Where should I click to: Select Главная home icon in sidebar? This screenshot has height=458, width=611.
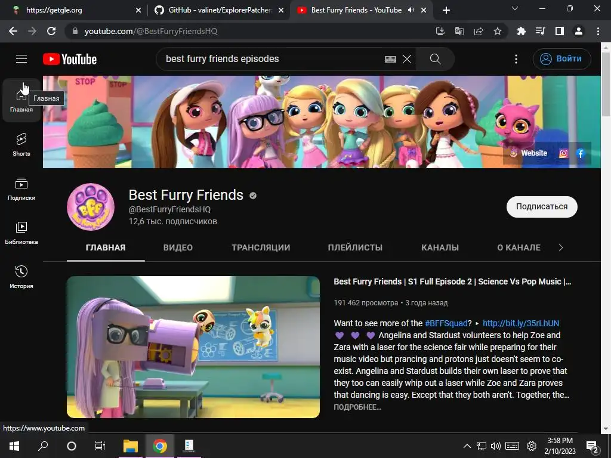tap(21, 100)
